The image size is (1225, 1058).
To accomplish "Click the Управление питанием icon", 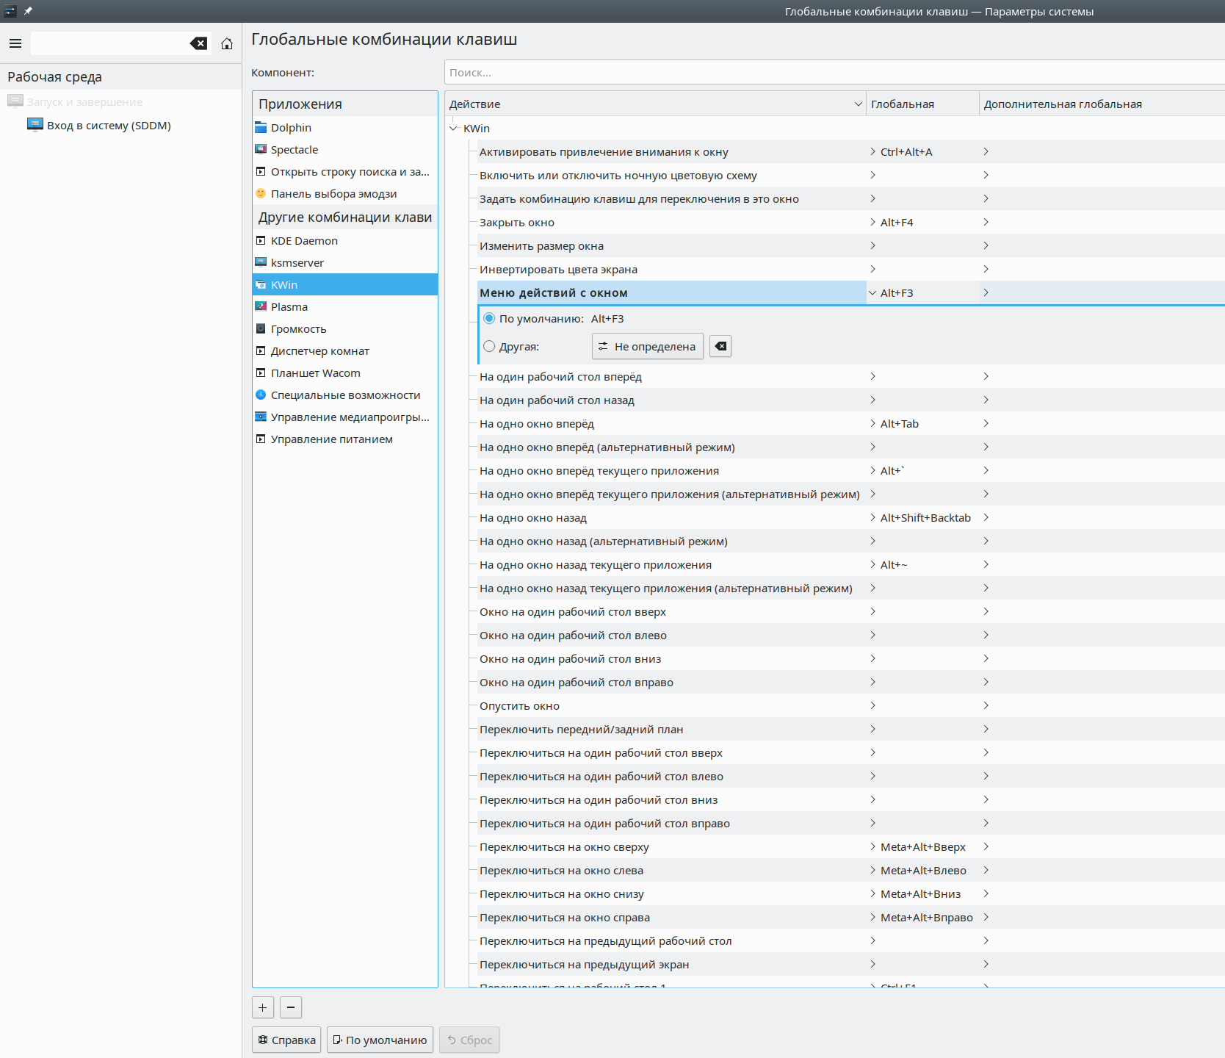I will point(261,439).
